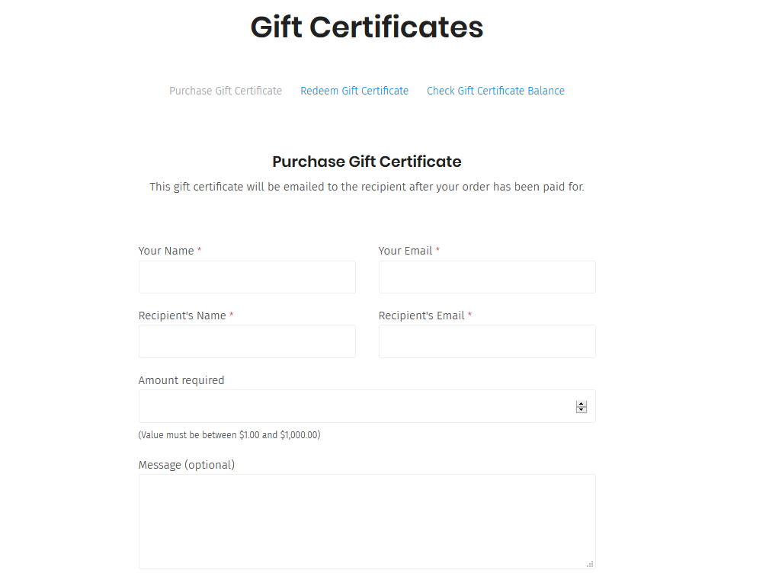This screenshot has height=583, width=769.
Task: Click inside the Message text area
Action: click(367, 521)
